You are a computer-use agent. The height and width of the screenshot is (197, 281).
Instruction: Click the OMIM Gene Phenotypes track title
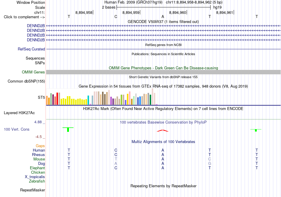click(164, 68)
